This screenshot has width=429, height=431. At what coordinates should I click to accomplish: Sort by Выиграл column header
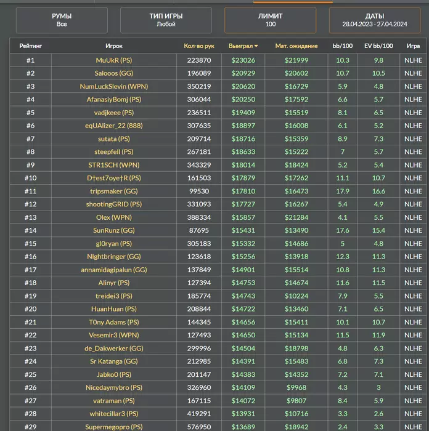(240, 46)
